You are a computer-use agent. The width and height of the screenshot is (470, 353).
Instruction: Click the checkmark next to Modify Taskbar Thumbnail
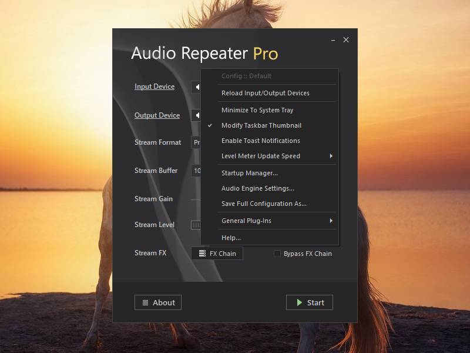click(x=210, y=125)
